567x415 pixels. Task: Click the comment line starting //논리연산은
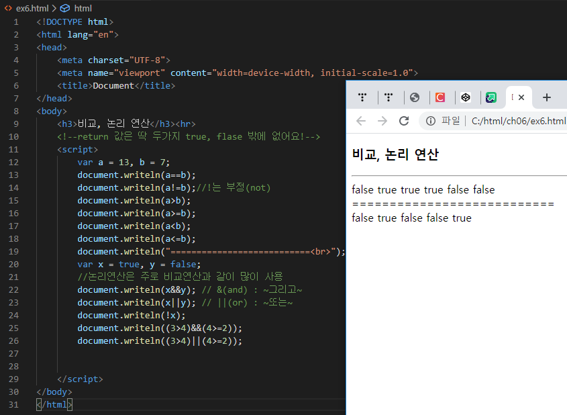(x=180, y=277)
